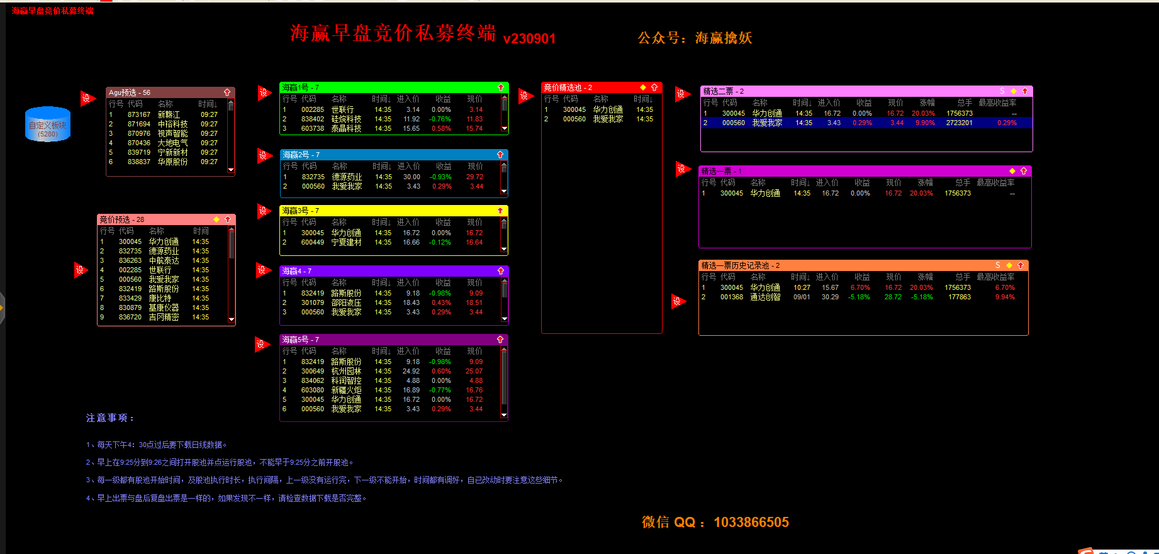Image resolution: width=1159 pixels, height=554 pixels.
Task: Toggle yellow diamond in 竞价精选池 header
Action: tap(643, 87)
